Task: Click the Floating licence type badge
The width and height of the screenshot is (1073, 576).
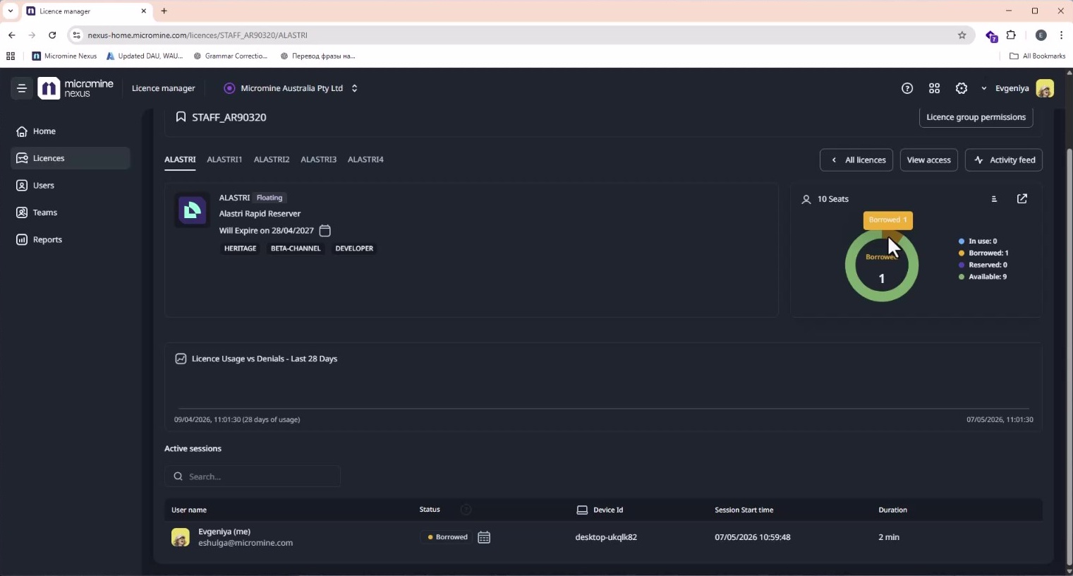Action: (x=269, y=198)
